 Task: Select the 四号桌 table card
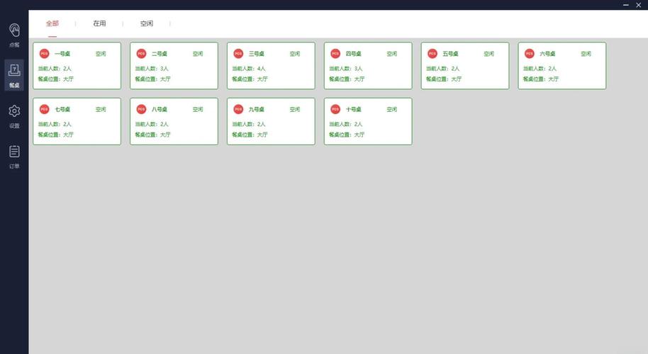tap(368, 66)
